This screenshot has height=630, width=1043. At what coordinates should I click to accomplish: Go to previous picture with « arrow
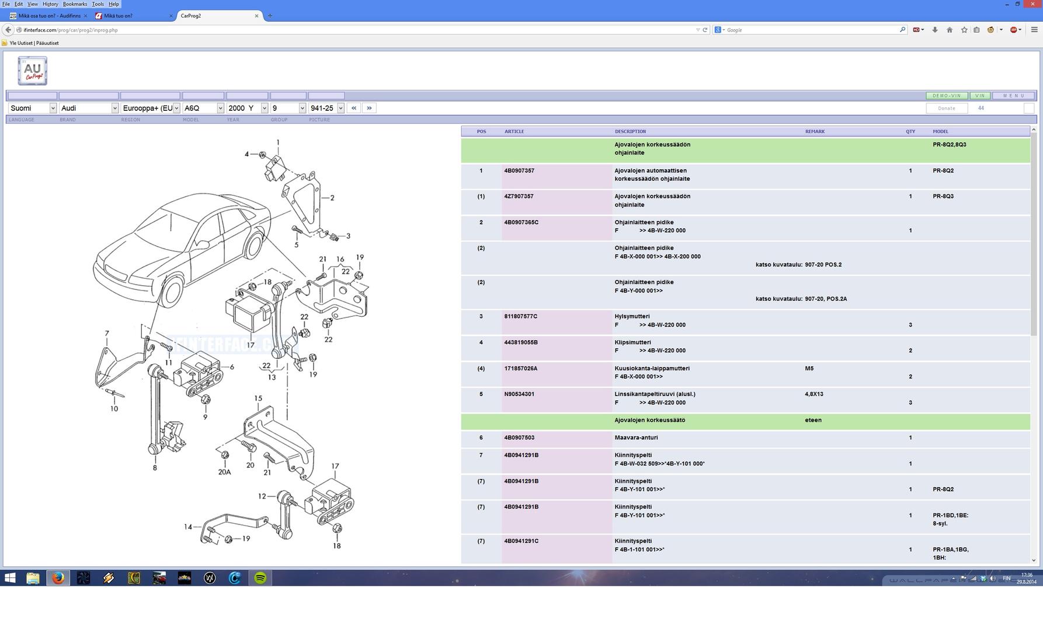pos(353,108)
